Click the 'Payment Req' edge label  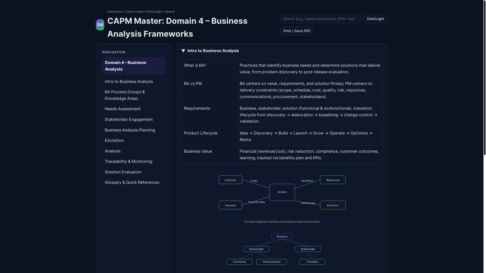(257, 202)
